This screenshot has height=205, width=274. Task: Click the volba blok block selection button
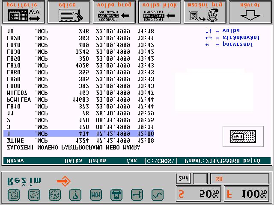(160, 12)
